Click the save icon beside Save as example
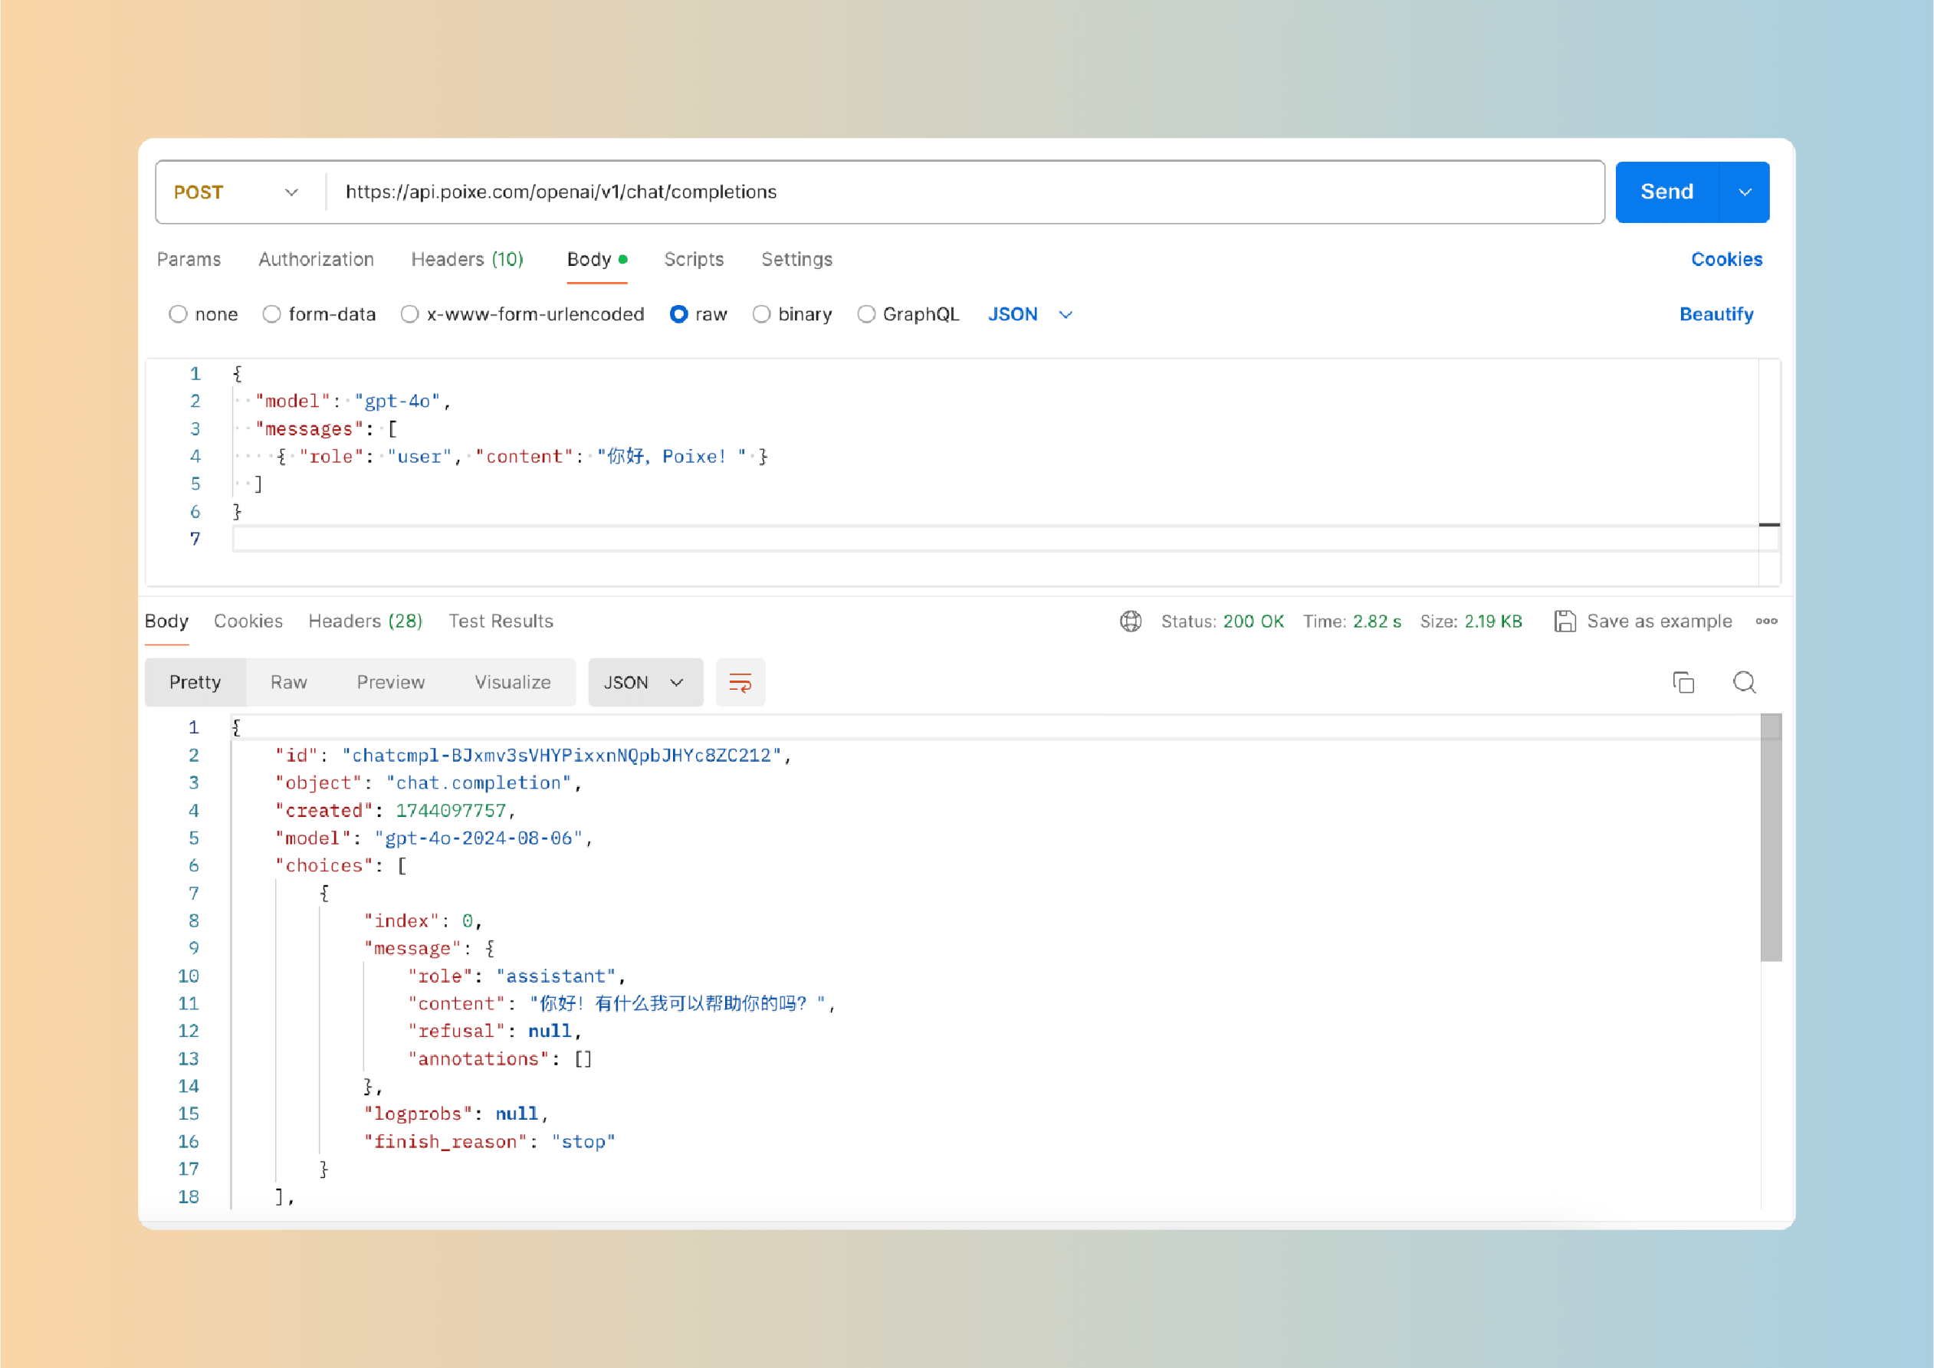Screen dimensions: 1934x1368 point(1565,622)
